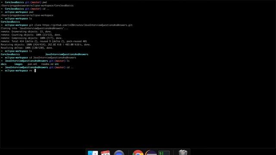276x155 pixels.
Task: Click 'remote: Counting objects: 100% (13/13)' line
Action: click(31, 35)
